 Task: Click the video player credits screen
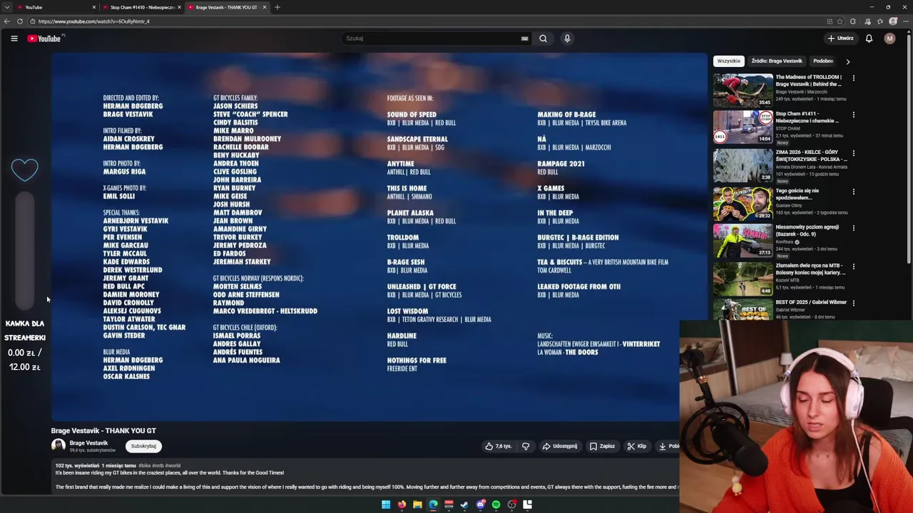(x=379, y=237)
